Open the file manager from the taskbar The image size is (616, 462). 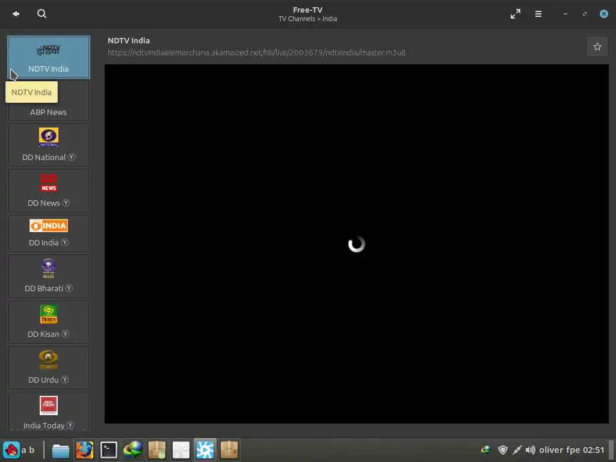(61, 450)
